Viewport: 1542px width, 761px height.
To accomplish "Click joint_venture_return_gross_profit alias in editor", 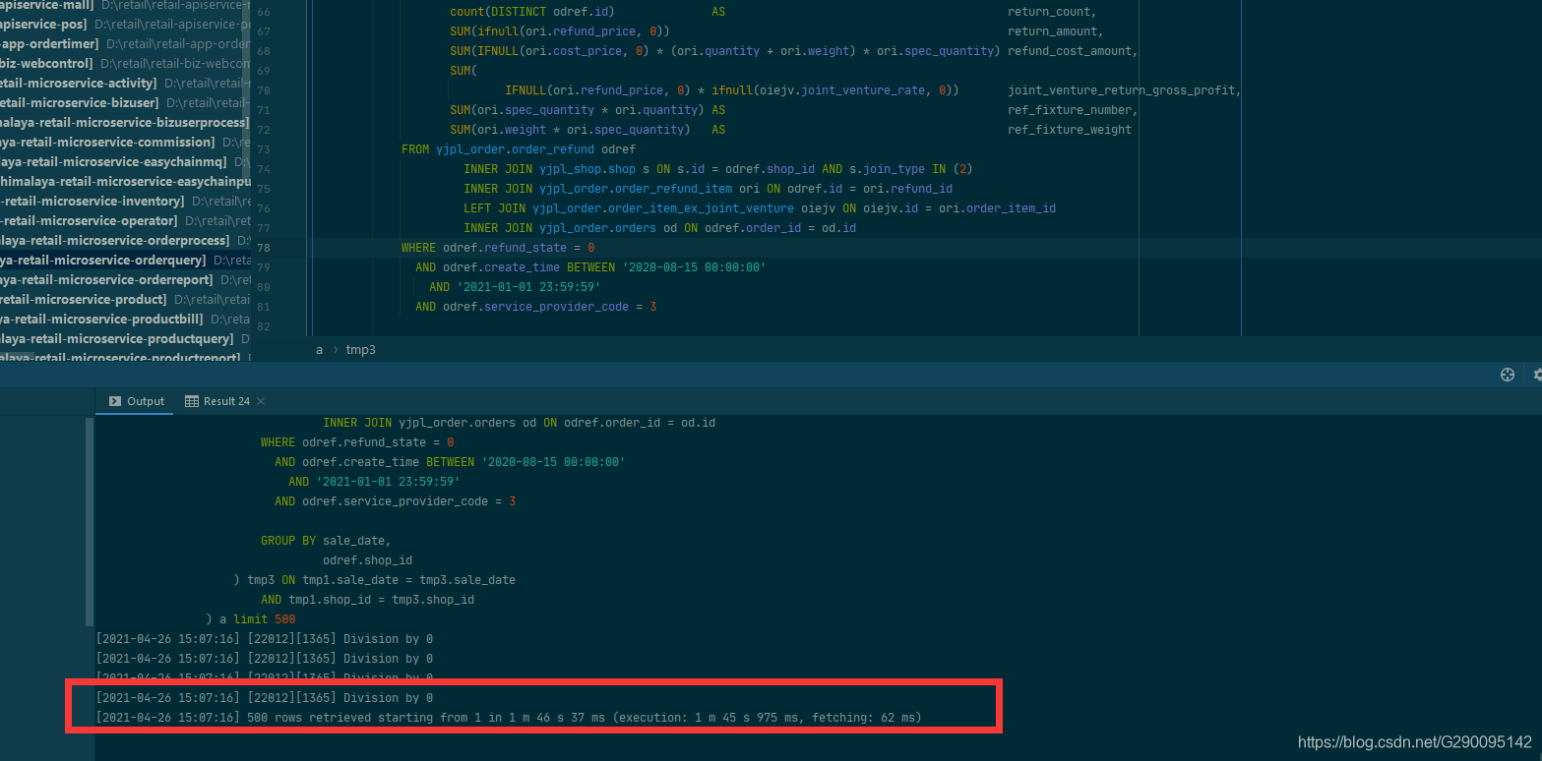I will (1123, 90).
